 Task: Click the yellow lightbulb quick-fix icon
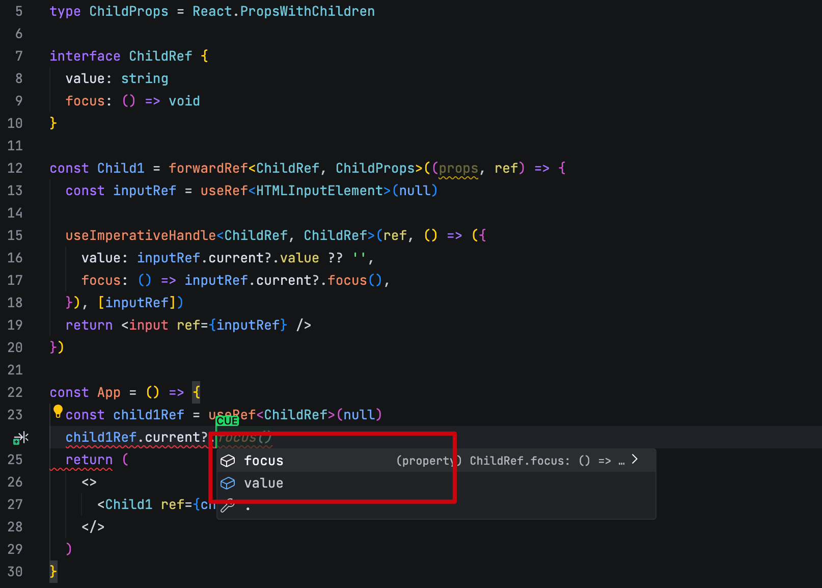point(58,412)
